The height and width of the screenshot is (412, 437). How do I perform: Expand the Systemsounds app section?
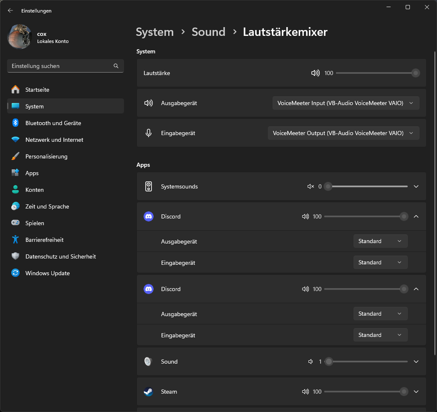(x=416, y=186)
